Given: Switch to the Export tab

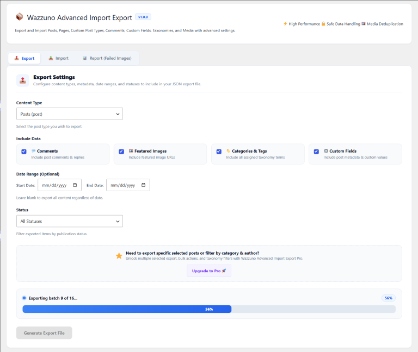Looking at the screenshot, I should (x=24, y=58).
